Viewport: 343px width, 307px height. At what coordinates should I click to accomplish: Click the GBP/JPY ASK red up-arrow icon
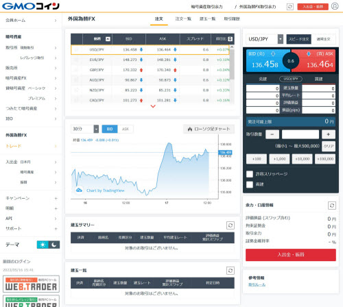click(x=175, y=70)
